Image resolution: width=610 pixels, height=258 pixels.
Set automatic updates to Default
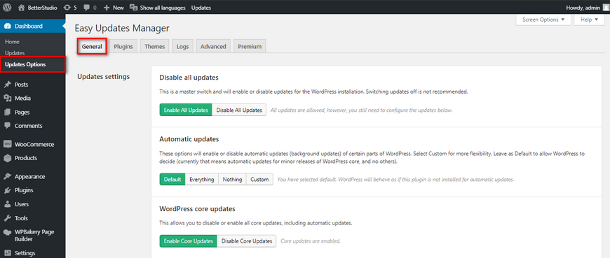pos(172,180)
